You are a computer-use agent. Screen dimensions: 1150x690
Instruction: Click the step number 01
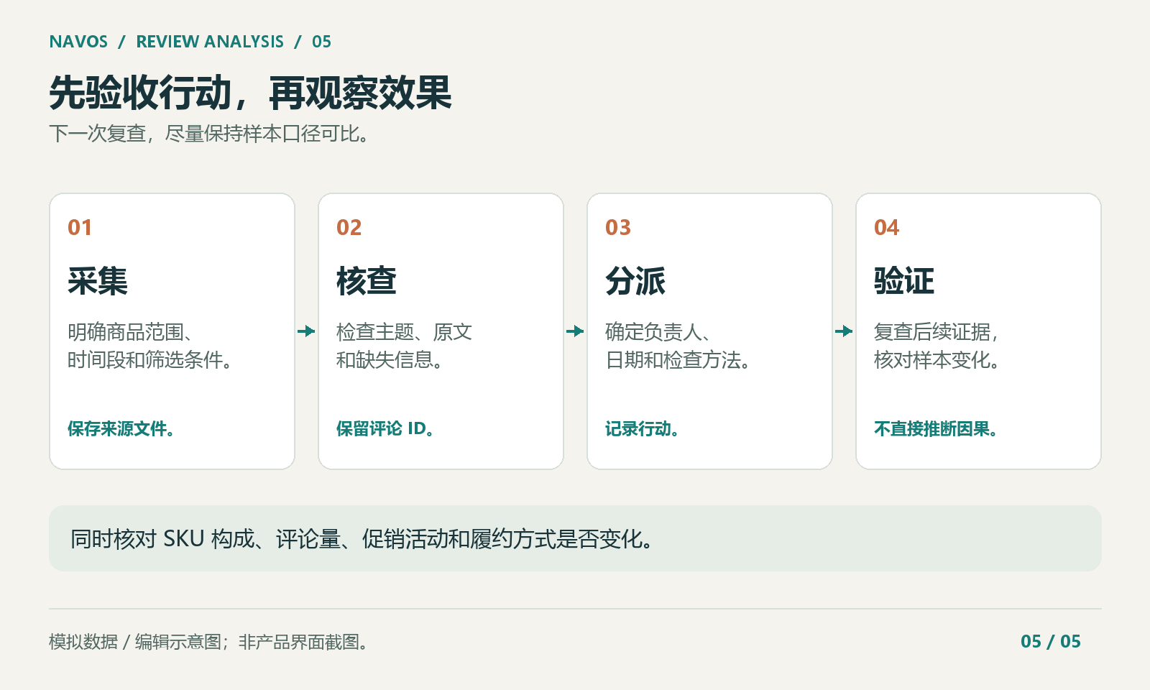[x=80, y=228]
